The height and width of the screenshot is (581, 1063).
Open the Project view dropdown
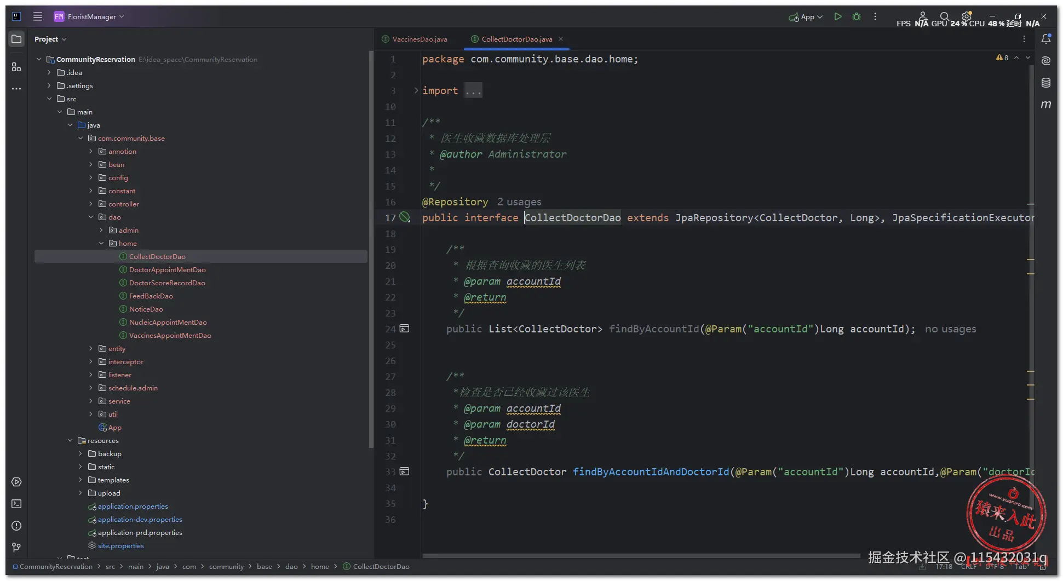click(x=50, y=39)
